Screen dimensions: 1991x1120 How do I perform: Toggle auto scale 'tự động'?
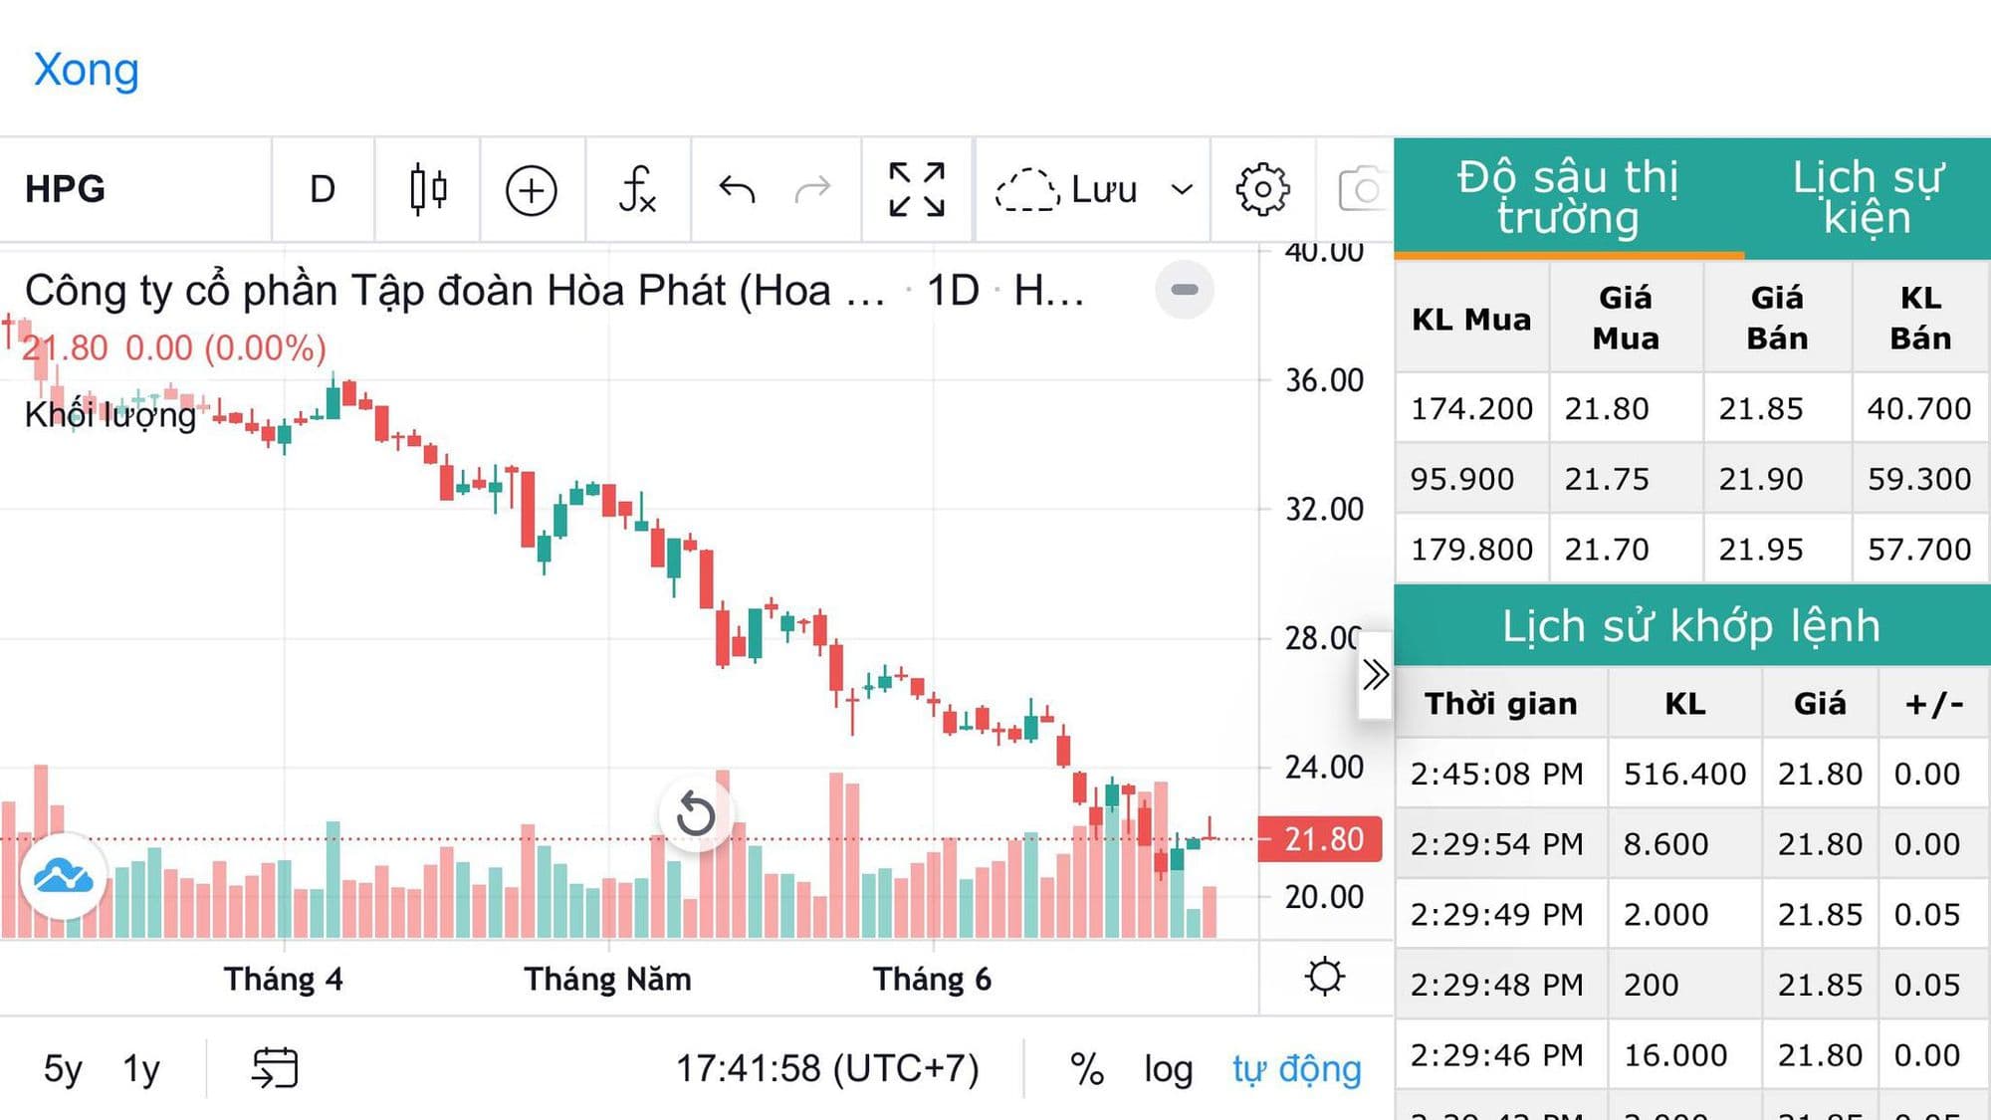pyautogui.click(x=1296, y=1069)
